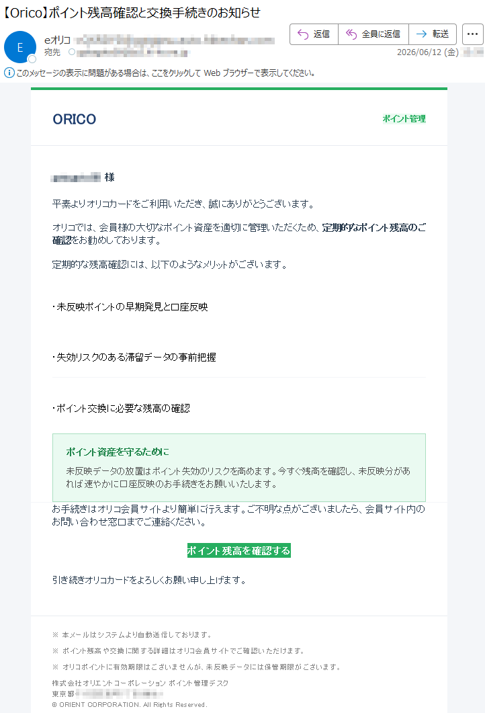Image resolution: width=485 pixels, height=713 pixels.
Task: Click the 2026/06/12 received date
Action: (x=427, y=52)
